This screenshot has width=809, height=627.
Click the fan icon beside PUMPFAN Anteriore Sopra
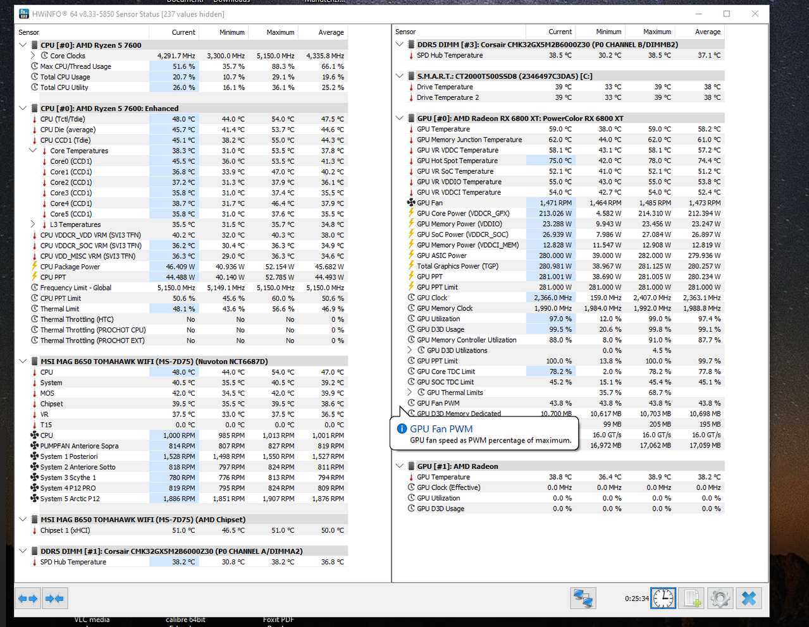(x=34, y=446)
